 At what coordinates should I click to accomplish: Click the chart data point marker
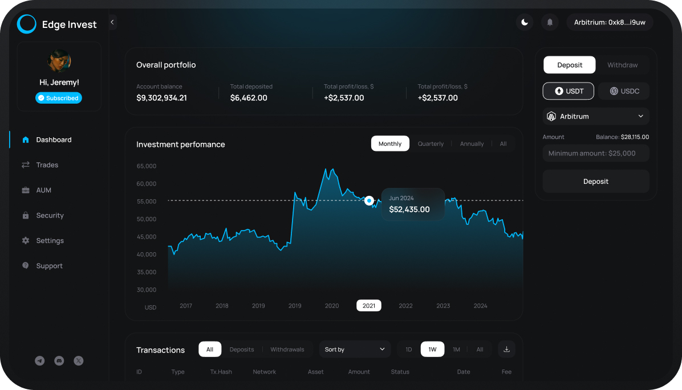[369, 200]
